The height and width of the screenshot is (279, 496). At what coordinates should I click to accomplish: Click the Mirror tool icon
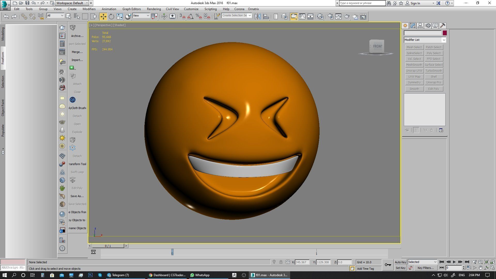[x=258, y=17]
